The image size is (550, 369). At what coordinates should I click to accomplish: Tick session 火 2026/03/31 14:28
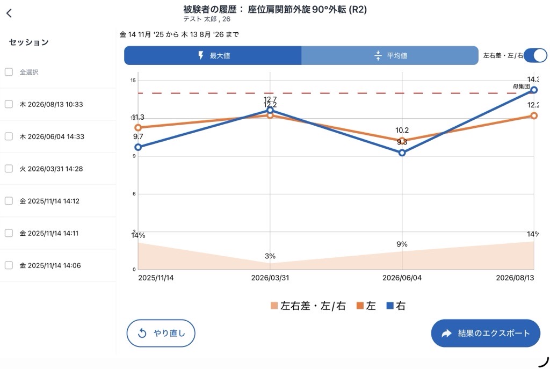[x=9, y=169]
